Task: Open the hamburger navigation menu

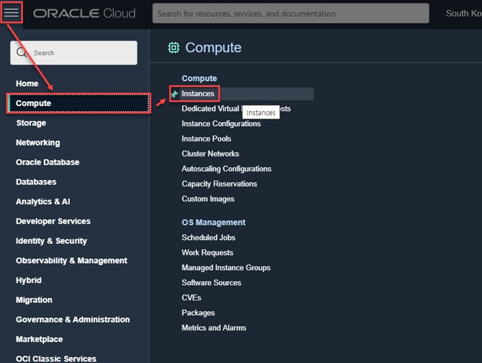Action: pos(11,12)
